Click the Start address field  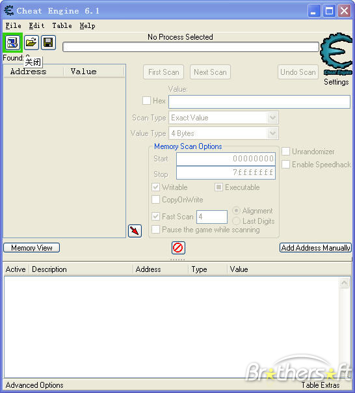226,159
